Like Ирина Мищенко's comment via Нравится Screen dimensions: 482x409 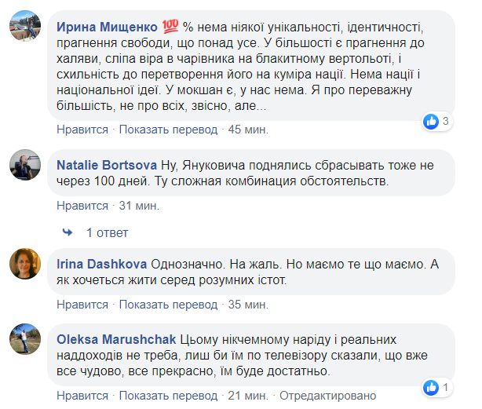point(82,130)
